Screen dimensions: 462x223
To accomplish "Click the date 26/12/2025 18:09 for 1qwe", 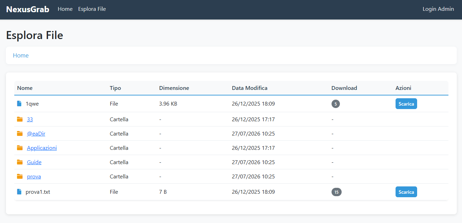I will [x=253, y=103].
